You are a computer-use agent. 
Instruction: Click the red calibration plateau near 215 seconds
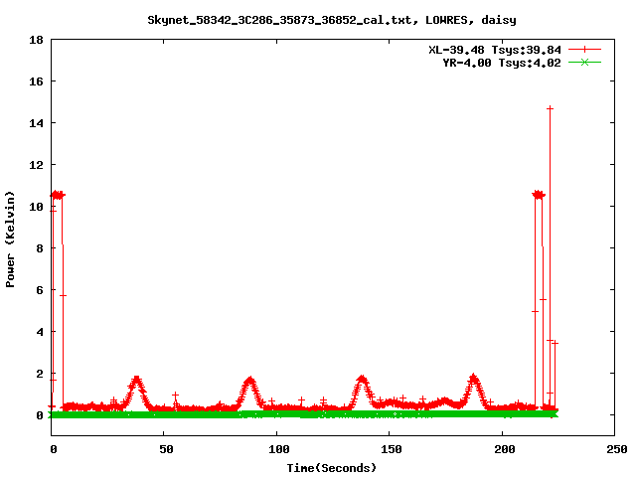coord(539,195)
